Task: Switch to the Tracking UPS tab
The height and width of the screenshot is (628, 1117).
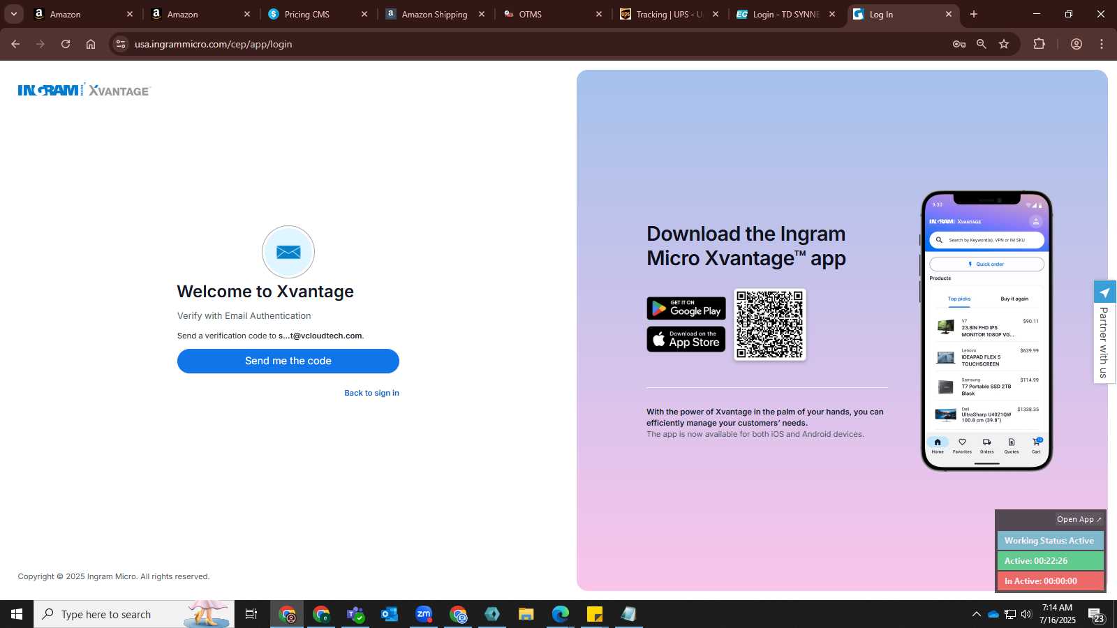Action: pyautogui.click(x=669, y=14)
